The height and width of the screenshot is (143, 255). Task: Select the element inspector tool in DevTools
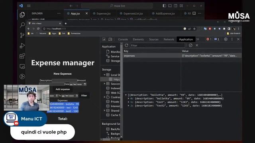(104, 39)
